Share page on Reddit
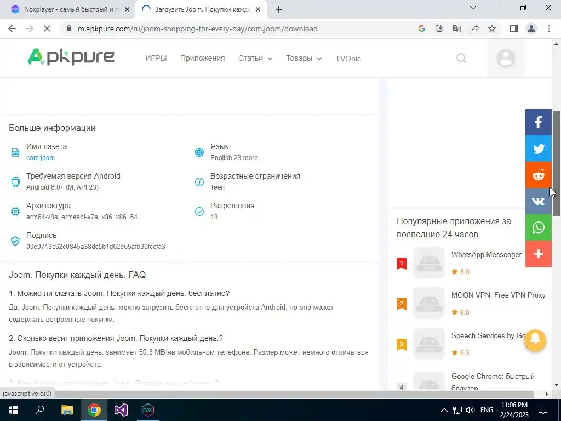Screen dimensions: 561x421 (538, 175)
